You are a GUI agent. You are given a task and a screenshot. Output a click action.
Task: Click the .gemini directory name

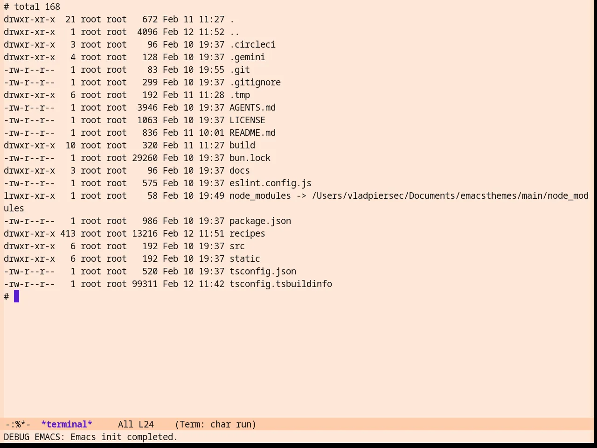pos(247,57)
